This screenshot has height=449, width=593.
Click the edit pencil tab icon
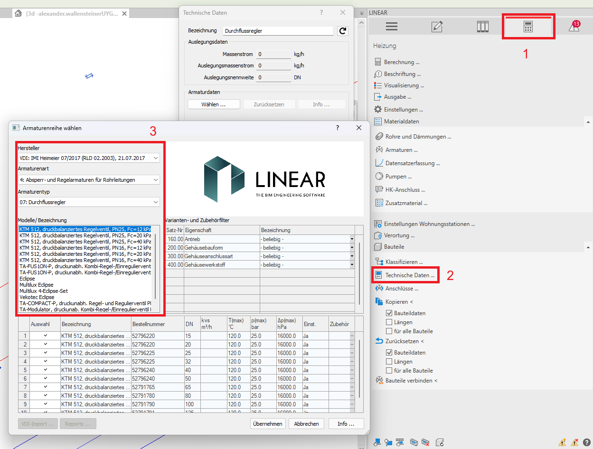(x=437, y=27)
